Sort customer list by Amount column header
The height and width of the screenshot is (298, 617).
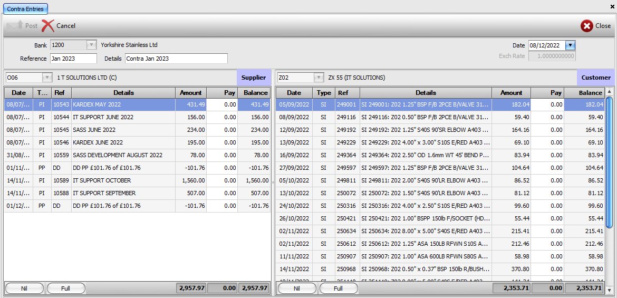click(x=510, y=93)
